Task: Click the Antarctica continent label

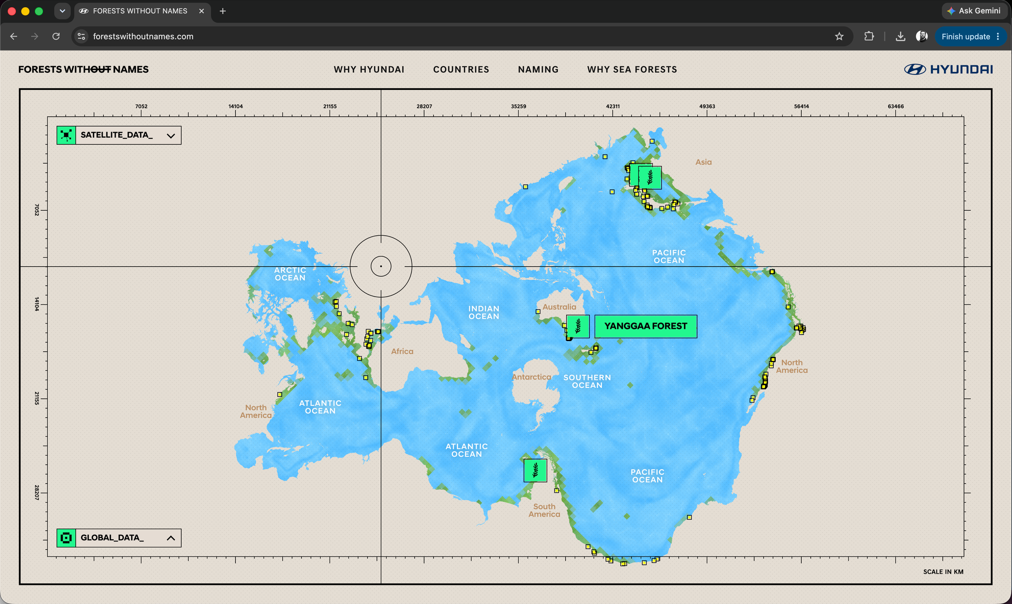Action: pyautogui.click(x=532, y=377)
